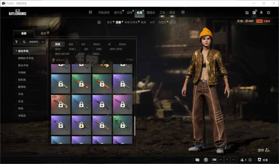Select the equipped gold rifle skin thumbnail
The height and width of the screenshot is (164, 279).
[x=102, y=125]
